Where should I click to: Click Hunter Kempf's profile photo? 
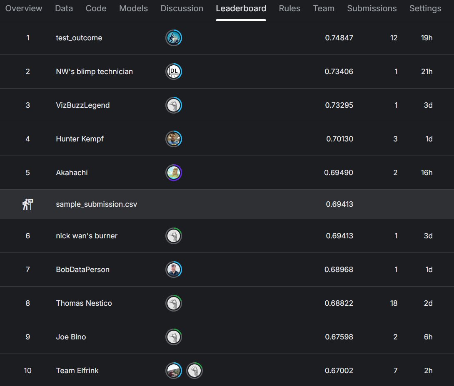coord(174,139)
